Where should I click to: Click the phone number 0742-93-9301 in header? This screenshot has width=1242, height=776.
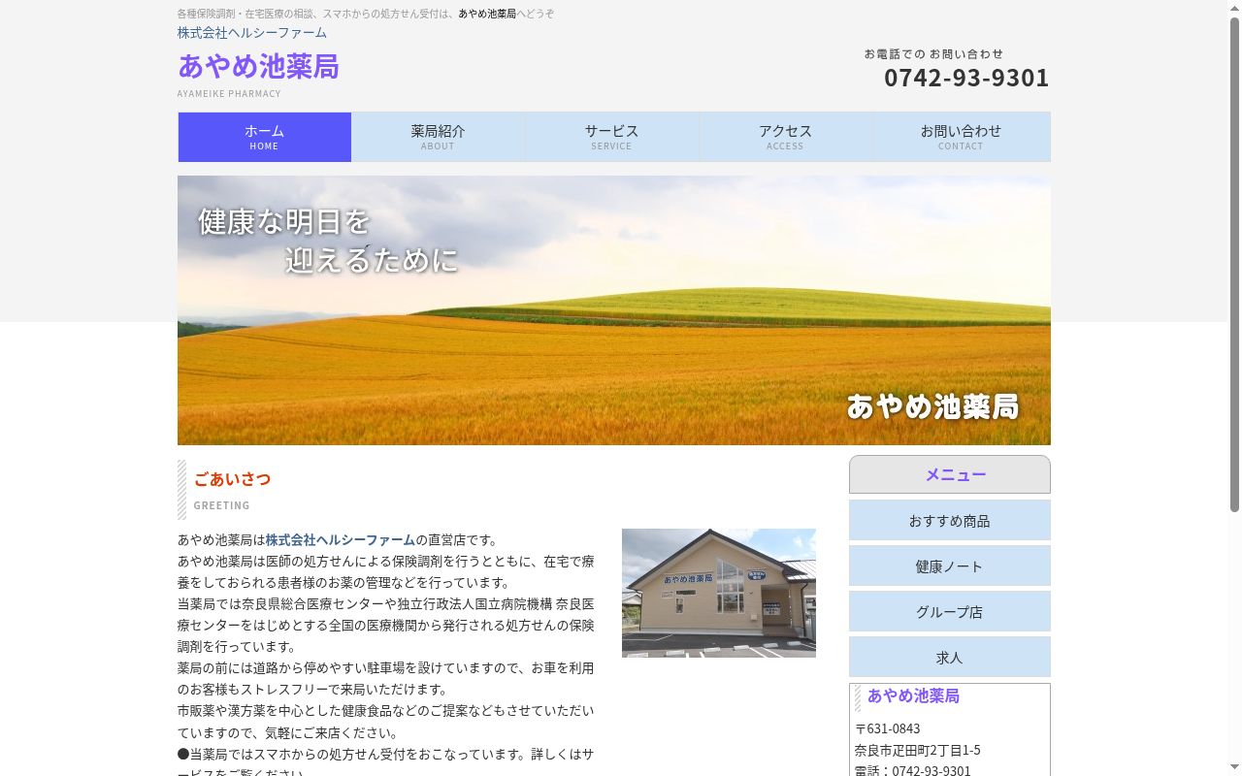tap(966, 78)
